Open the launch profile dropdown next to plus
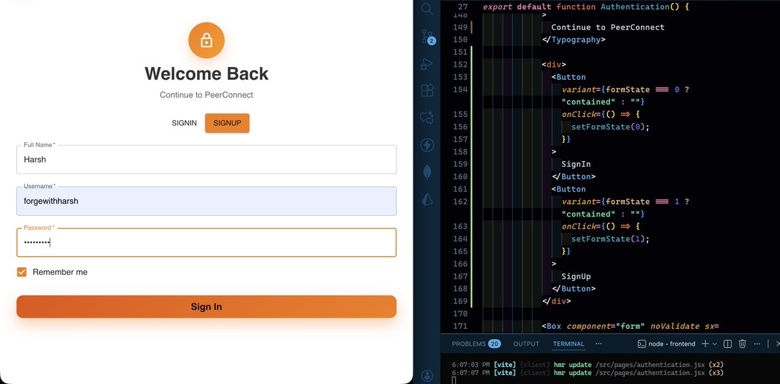The width and height of the screenshot is (780, 384). coord(715,344)
